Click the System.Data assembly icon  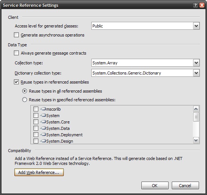click(43, 128)
